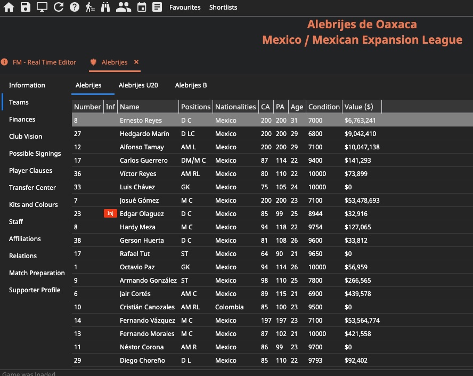Open Transfer Center section
Screen dimensions: 473x376
(32, 188)
